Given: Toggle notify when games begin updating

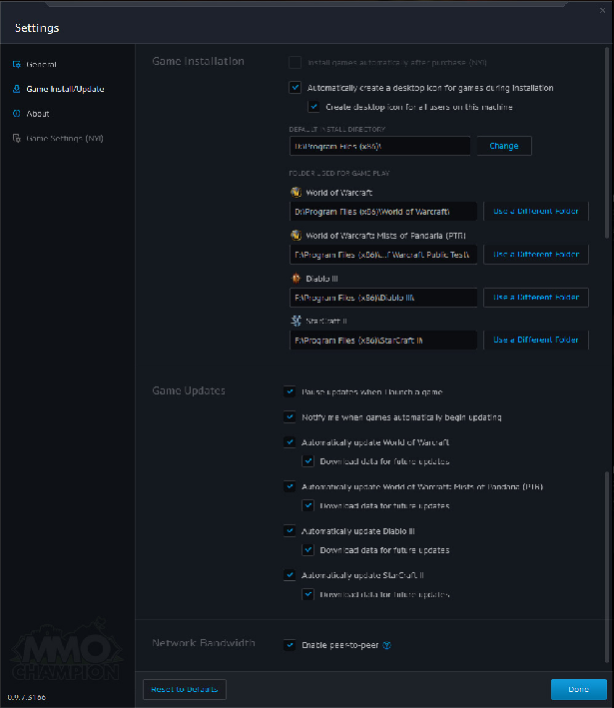Looking at the screenshot, I should 290,416.
